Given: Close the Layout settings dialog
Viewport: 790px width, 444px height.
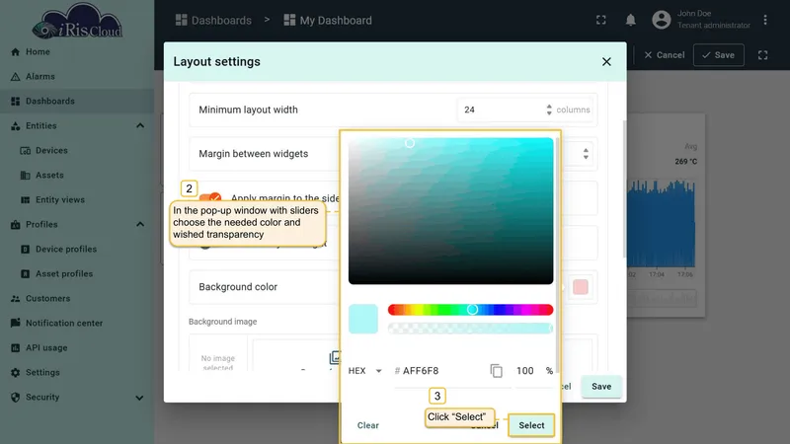Looking at the screenshot, I should pyautogui.click(x=606, y=61).
